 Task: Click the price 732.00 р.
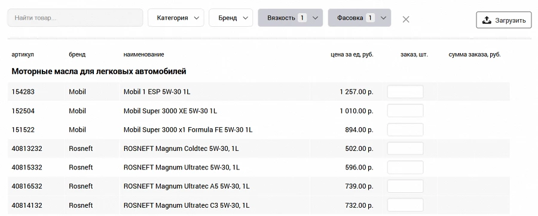(x=359, y=205)
